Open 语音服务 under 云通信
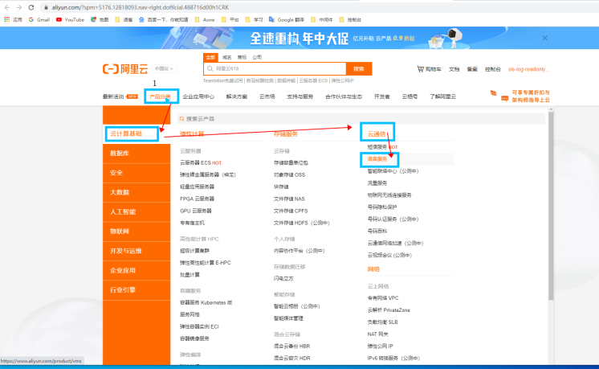This screenshot has width=599, height=369. tap(377, 159)
